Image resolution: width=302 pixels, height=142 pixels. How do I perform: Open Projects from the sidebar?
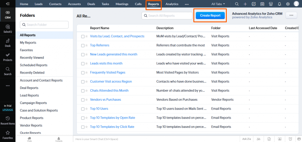point(8,57)
